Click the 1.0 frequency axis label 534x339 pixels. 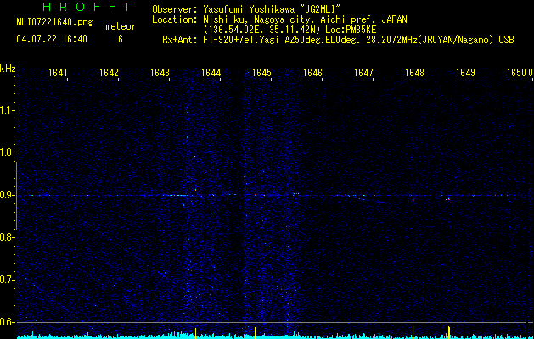[7, 153]
